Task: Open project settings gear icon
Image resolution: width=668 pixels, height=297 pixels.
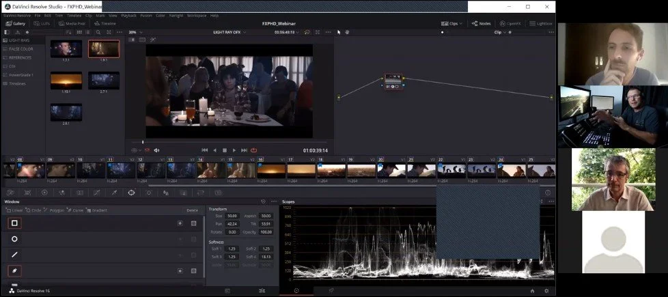Action: point(546,291)
